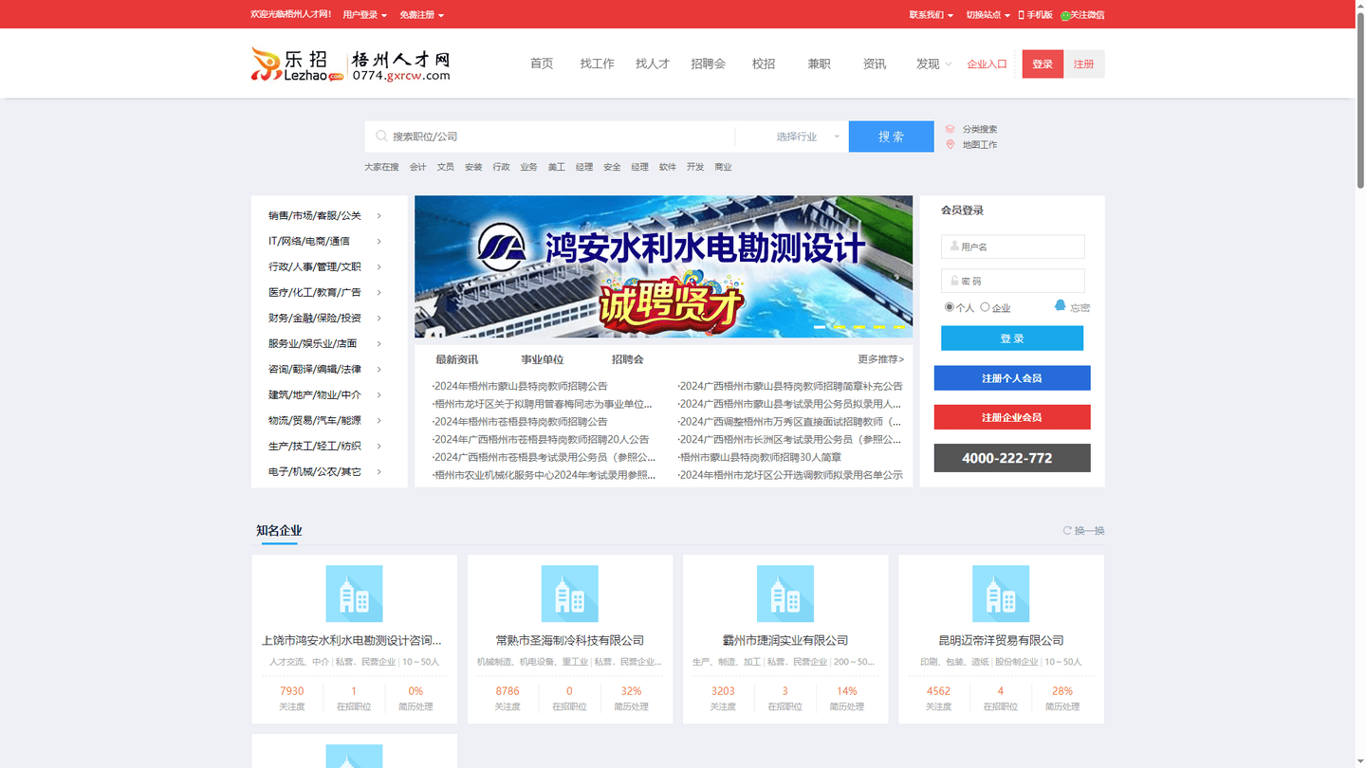
Task: Click the red 登录 header button
Action: coord(1043,64)
